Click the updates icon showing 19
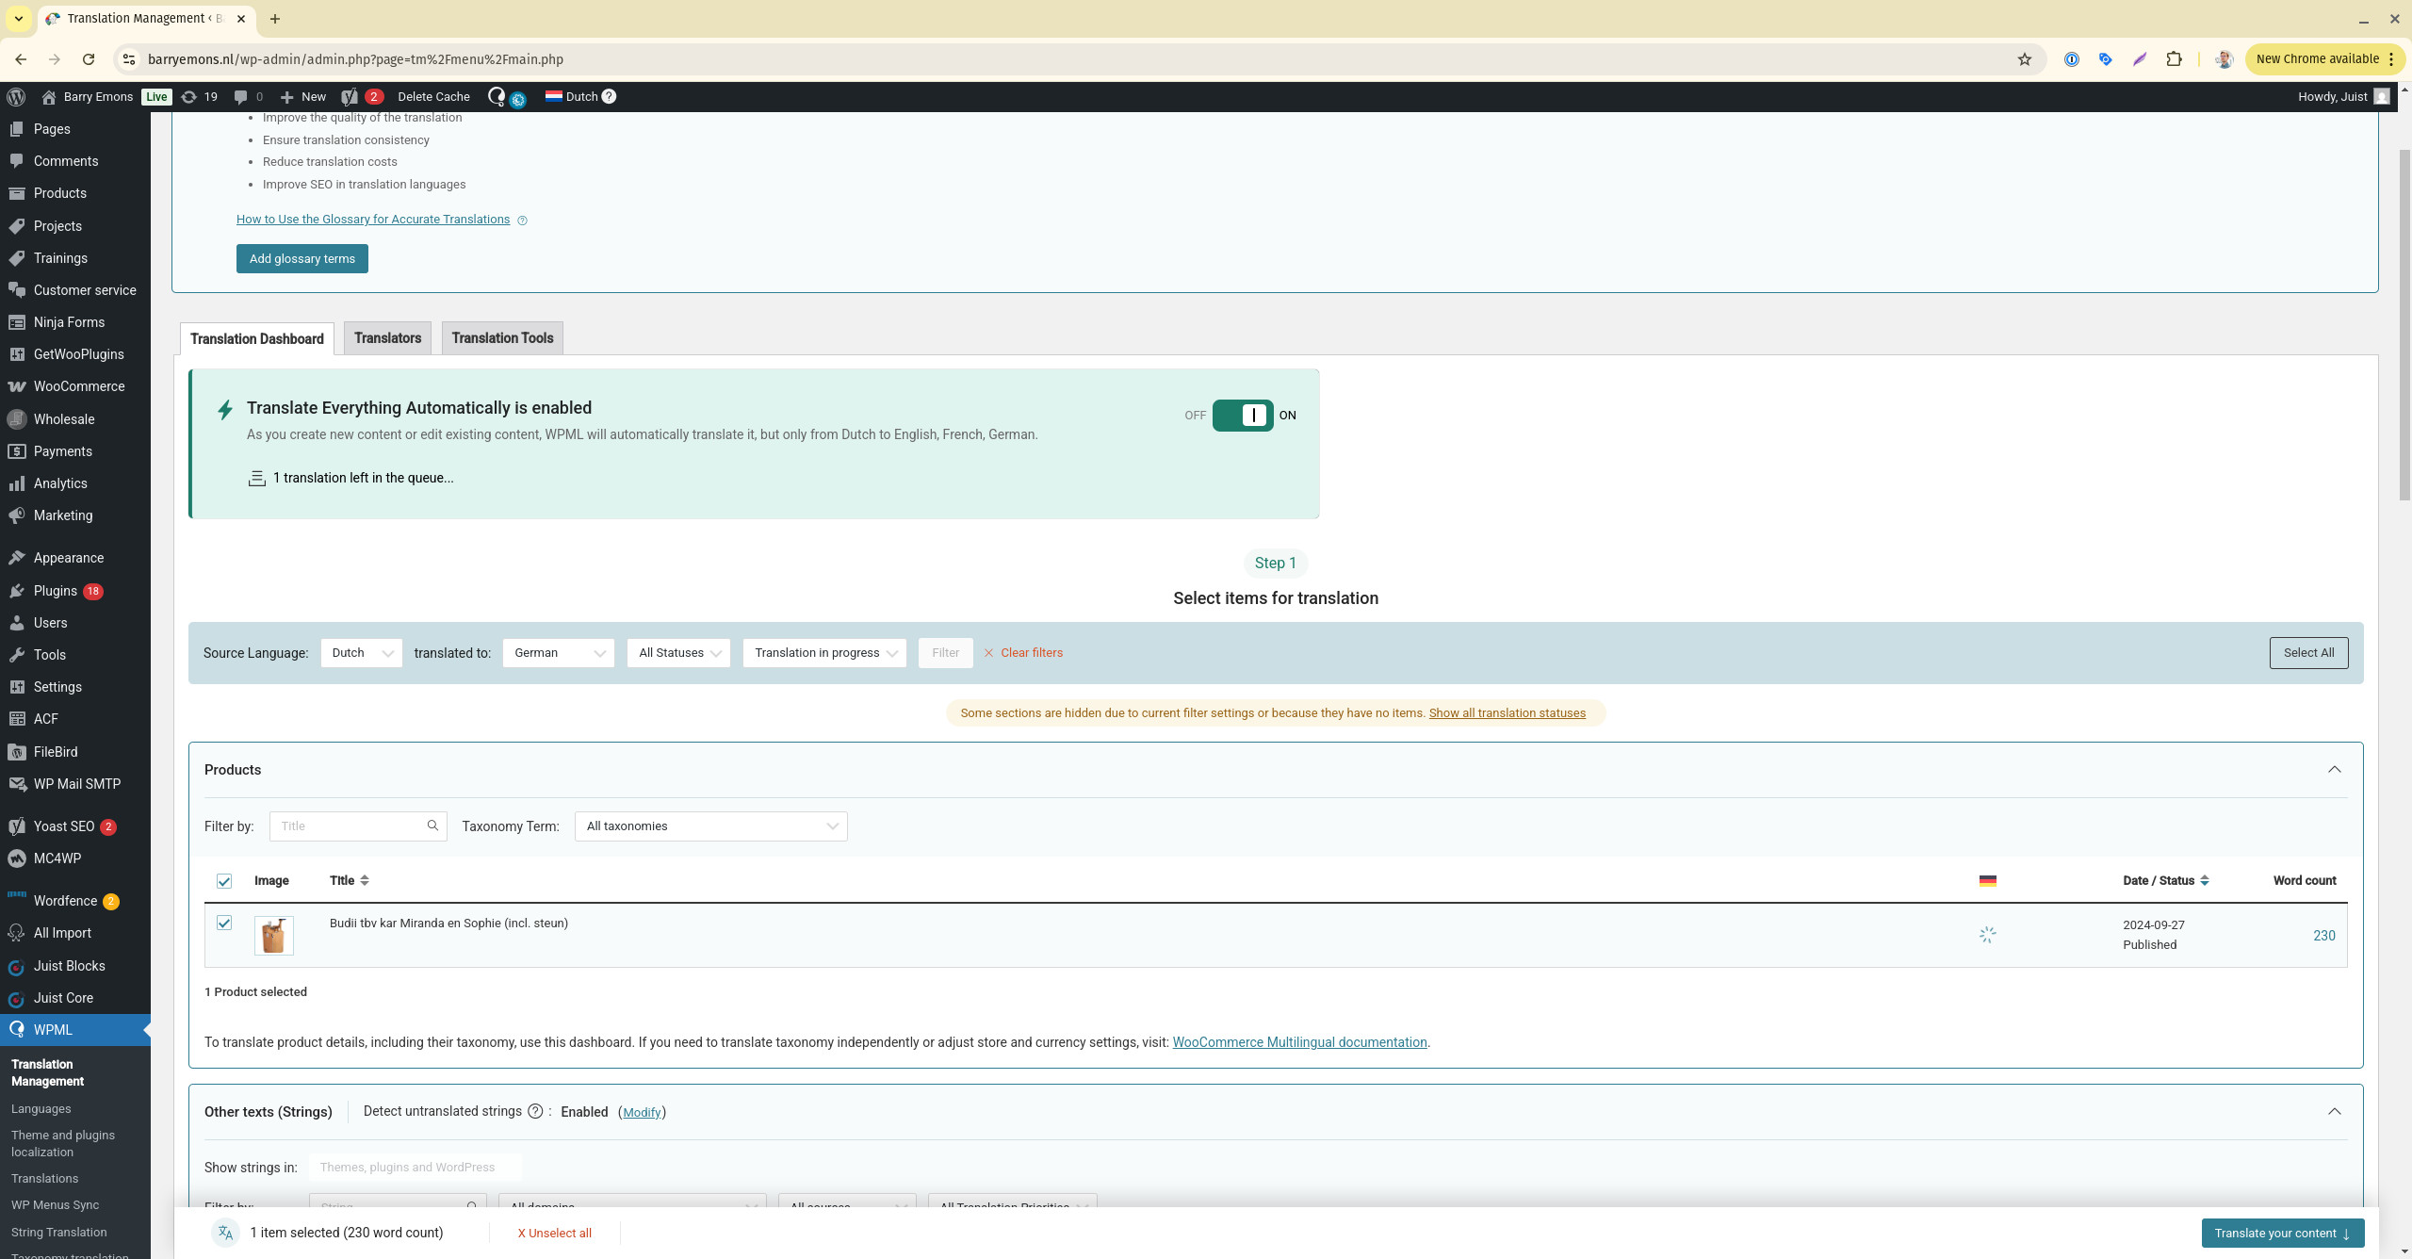The width and height of the screenshot is (2412, 1259). point(189,97)
